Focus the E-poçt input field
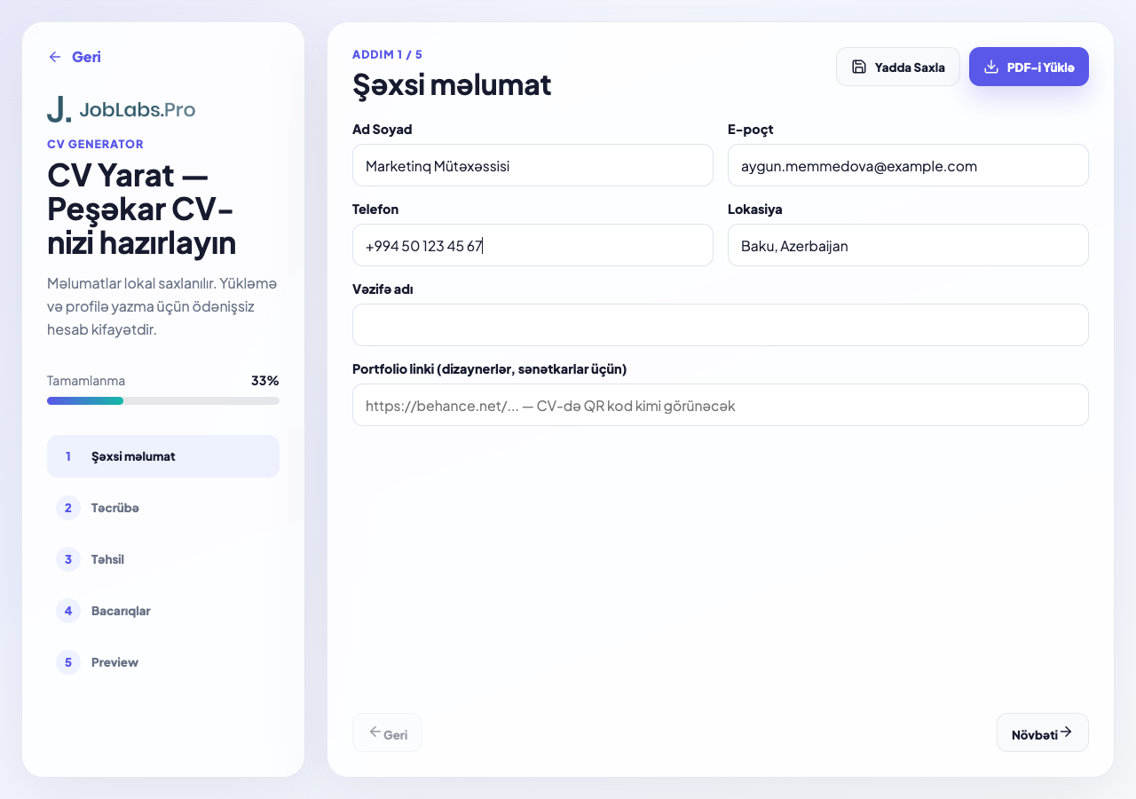The width and height of the screenshot is (1136, 799). point(908,165)
